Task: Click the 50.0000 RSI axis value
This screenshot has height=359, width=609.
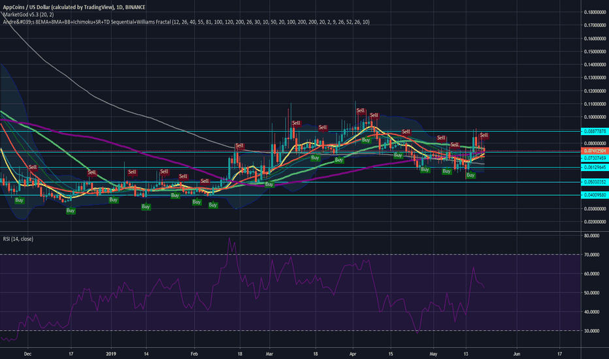Action: click(x=591, y=293)
